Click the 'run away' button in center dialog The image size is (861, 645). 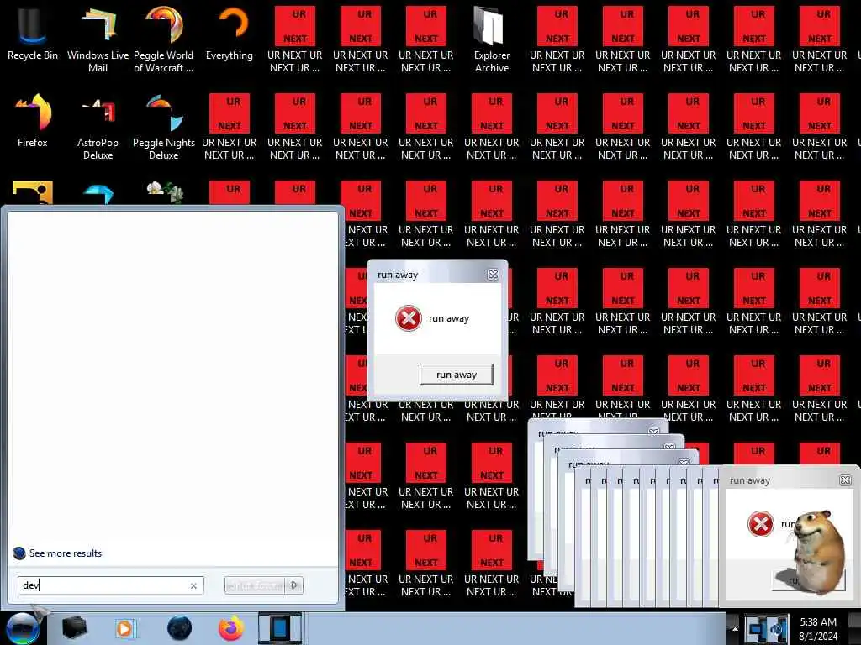point(457,375)
